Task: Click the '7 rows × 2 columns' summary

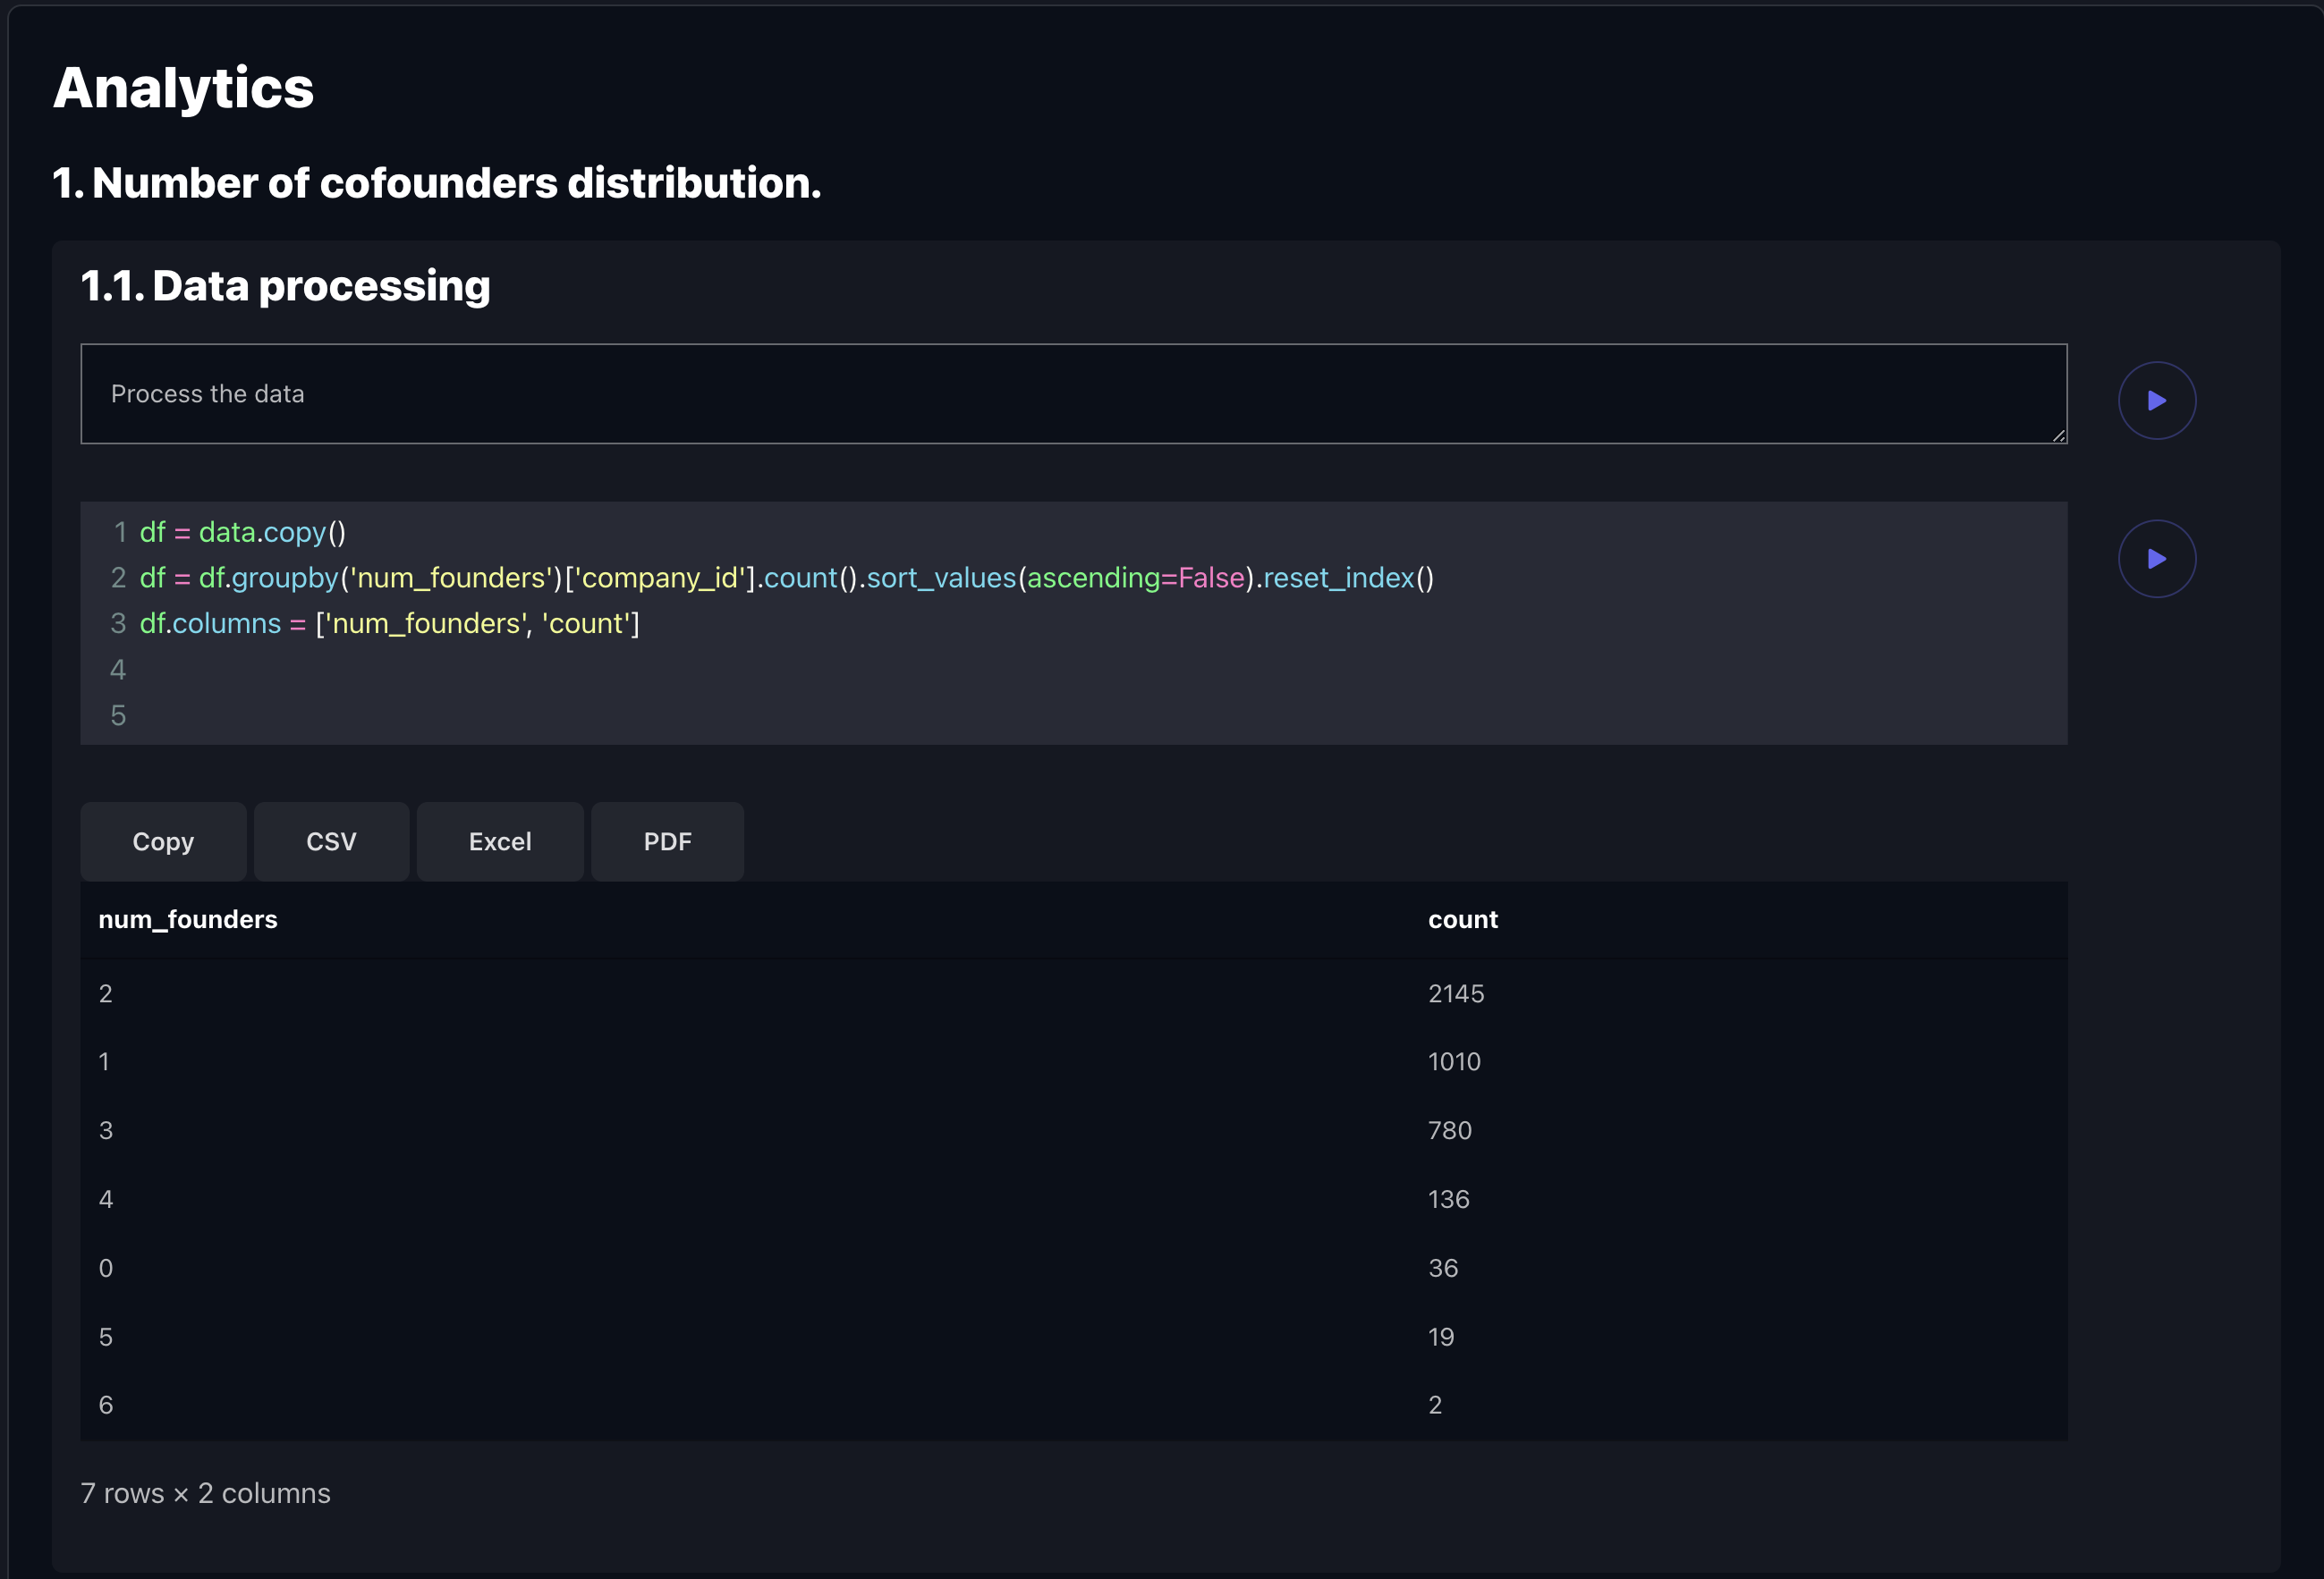Action: pos(205,1493)
